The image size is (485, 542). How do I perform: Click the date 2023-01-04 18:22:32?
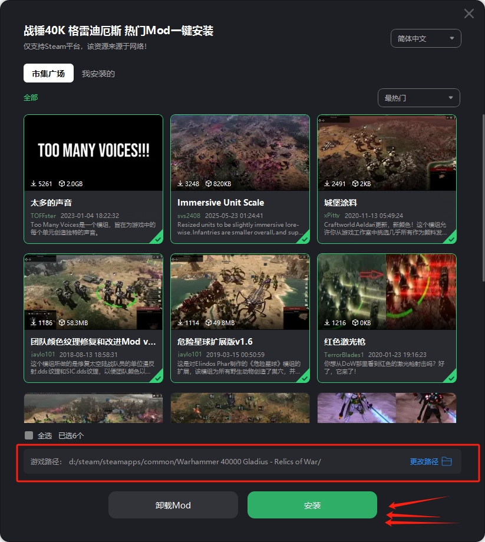click(90, 216)
